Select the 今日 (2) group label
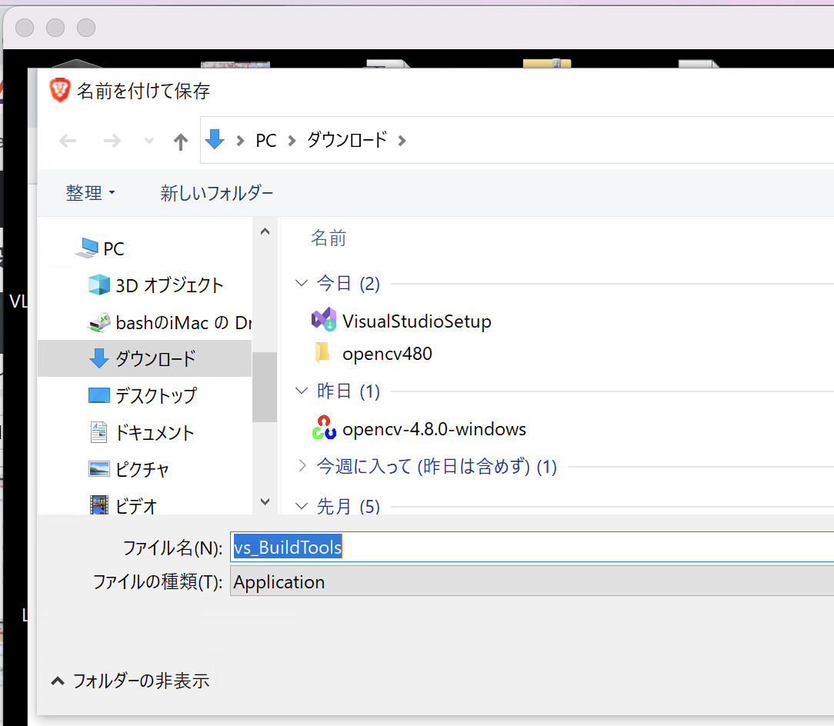Viewport: 834px width, 726px height. pos(349,284)
